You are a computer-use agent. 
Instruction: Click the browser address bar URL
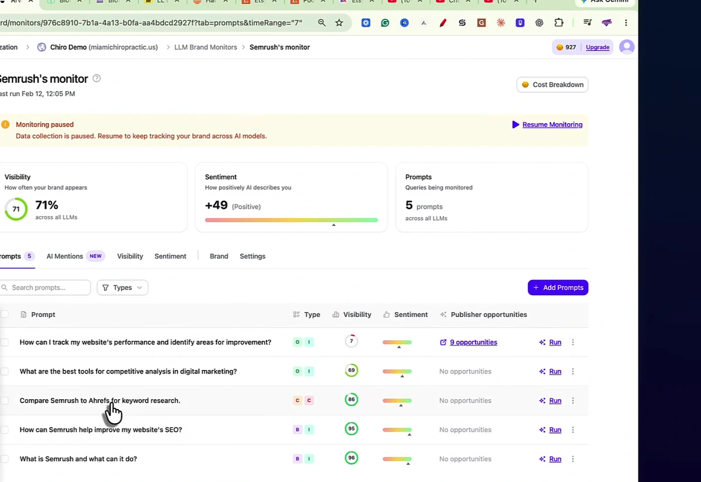click(x=151, y=23)
